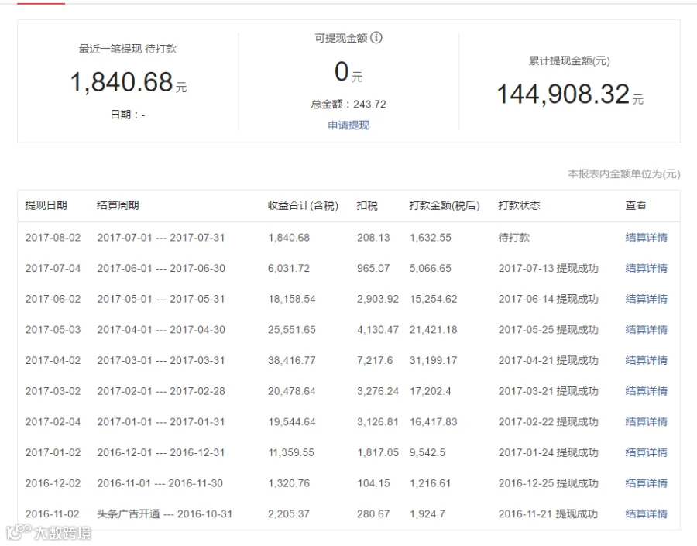Click the 结算周期 column header
Image resolution: width=697 pixels, height=546 pixels.
[118, 205]
